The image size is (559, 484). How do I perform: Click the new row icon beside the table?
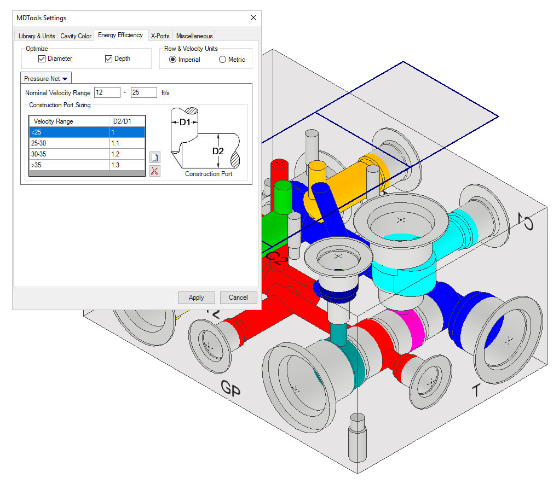point(155,157)
